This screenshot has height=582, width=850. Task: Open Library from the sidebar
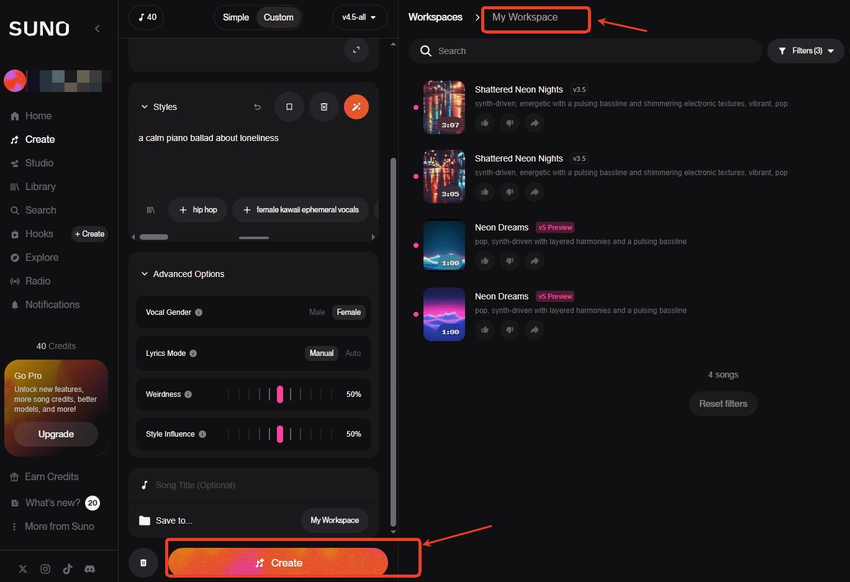40,187
